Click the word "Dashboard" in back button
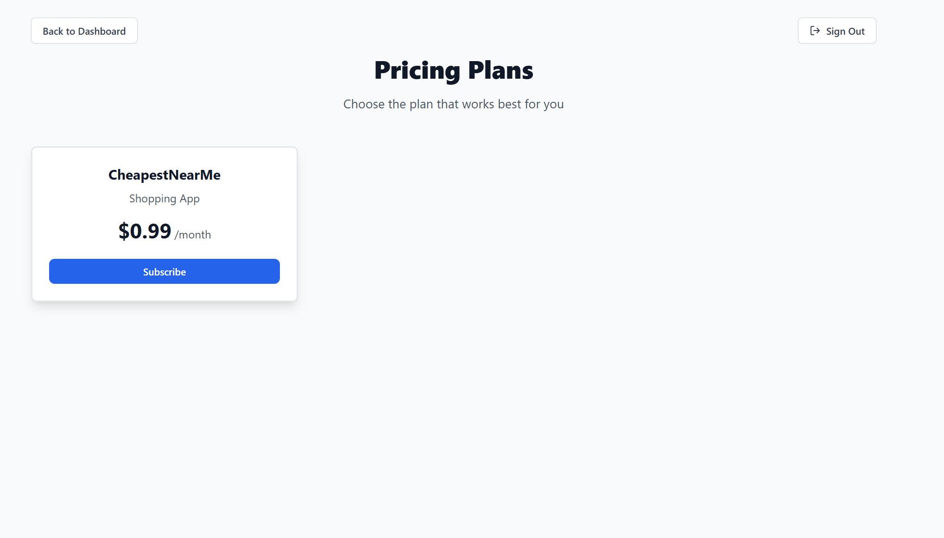944x538 pixels. pyautogui.click(x=102, y=31)
